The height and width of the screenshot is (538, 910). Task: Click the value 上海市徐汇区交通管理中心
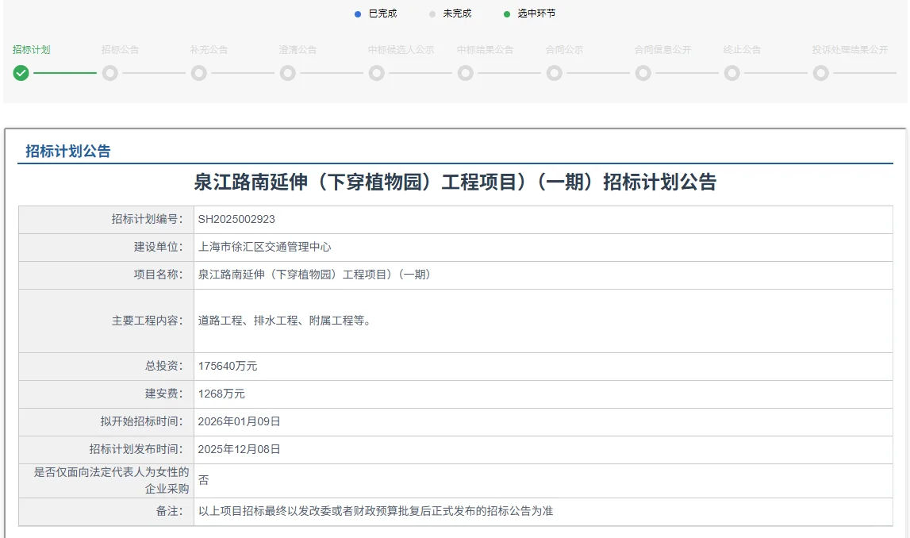tap(265, 248)
